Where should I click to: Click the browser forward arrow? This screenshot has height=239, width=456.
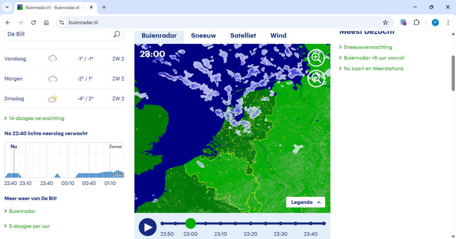[x=20, y=22]
